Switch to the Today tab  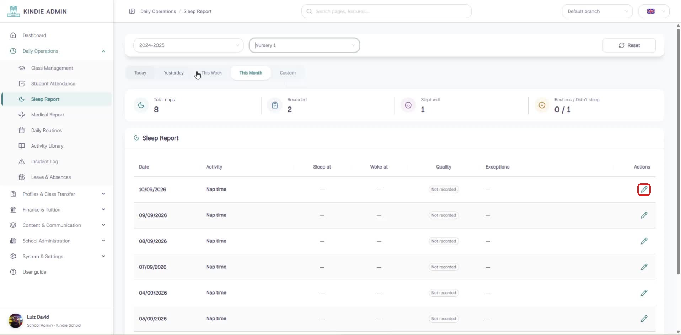pyautogui.click(x=140, y=73)
